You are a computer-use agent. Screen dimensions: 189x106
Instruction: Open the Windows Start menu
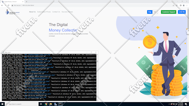[x=2, y=104]
